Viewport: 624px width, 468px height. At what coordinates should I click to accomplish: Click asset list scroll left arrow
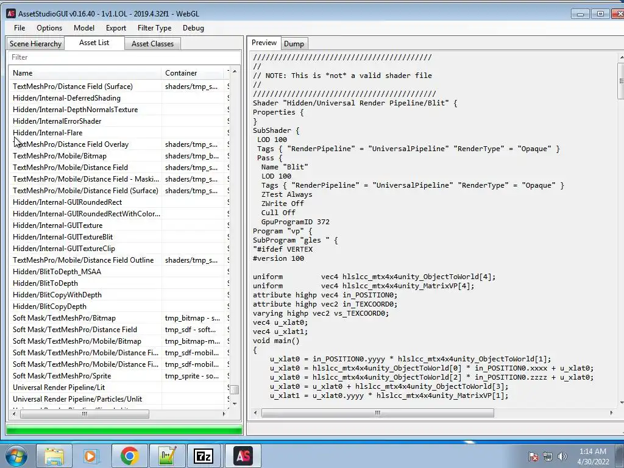(x=15, y=414)
